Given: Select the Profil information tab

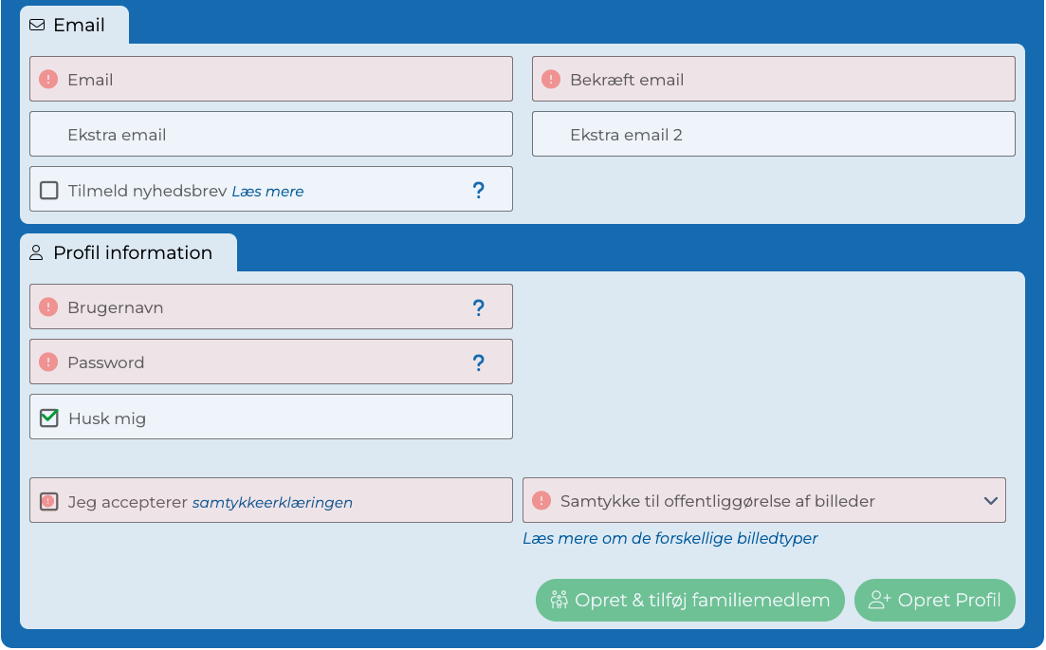Looking at the screenshot, I should pos(133,252).
